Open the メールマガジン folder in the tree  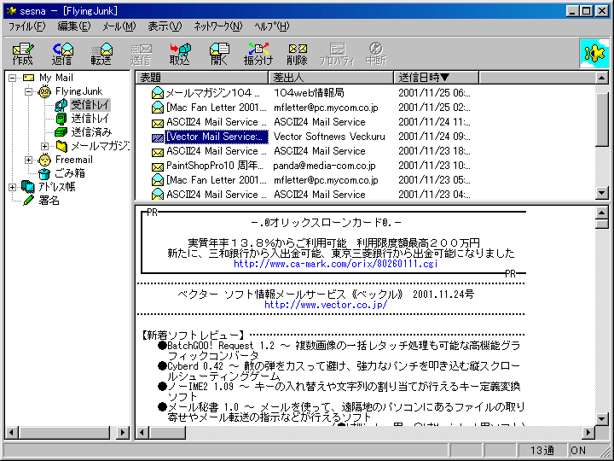100,146
